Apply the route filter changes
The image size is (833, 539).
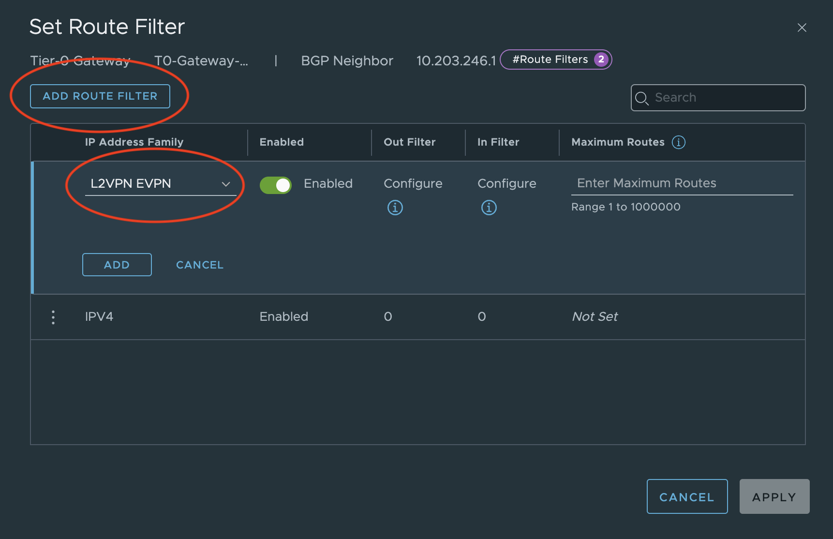[774, 496]
